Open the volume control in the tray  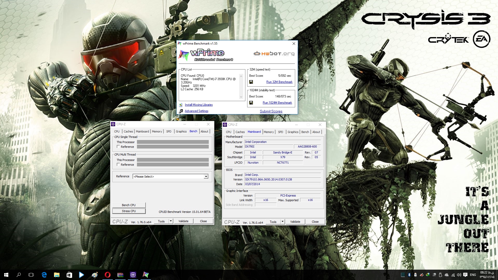(x=459, y=275)
